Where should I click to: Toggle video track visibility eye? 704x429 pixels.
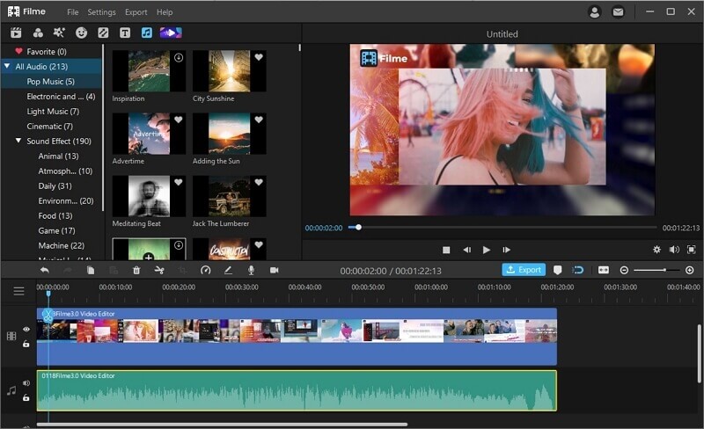point(26,330)
